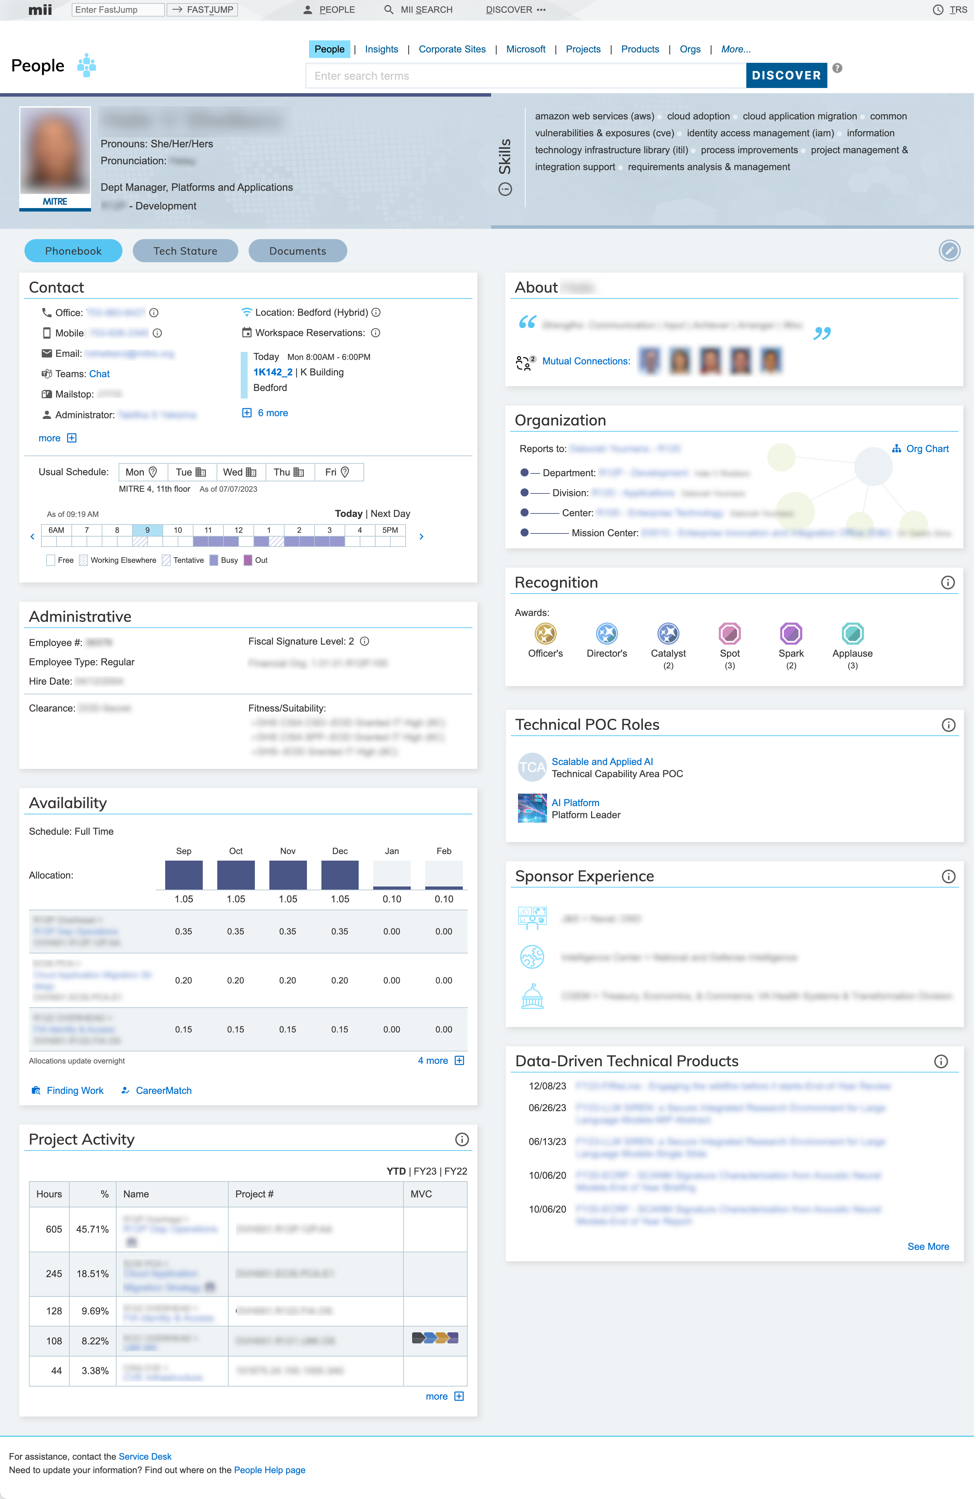Select the Corporate Sites search scope
Viewport: 976px width, 1499px height.
tap(452, 49)
